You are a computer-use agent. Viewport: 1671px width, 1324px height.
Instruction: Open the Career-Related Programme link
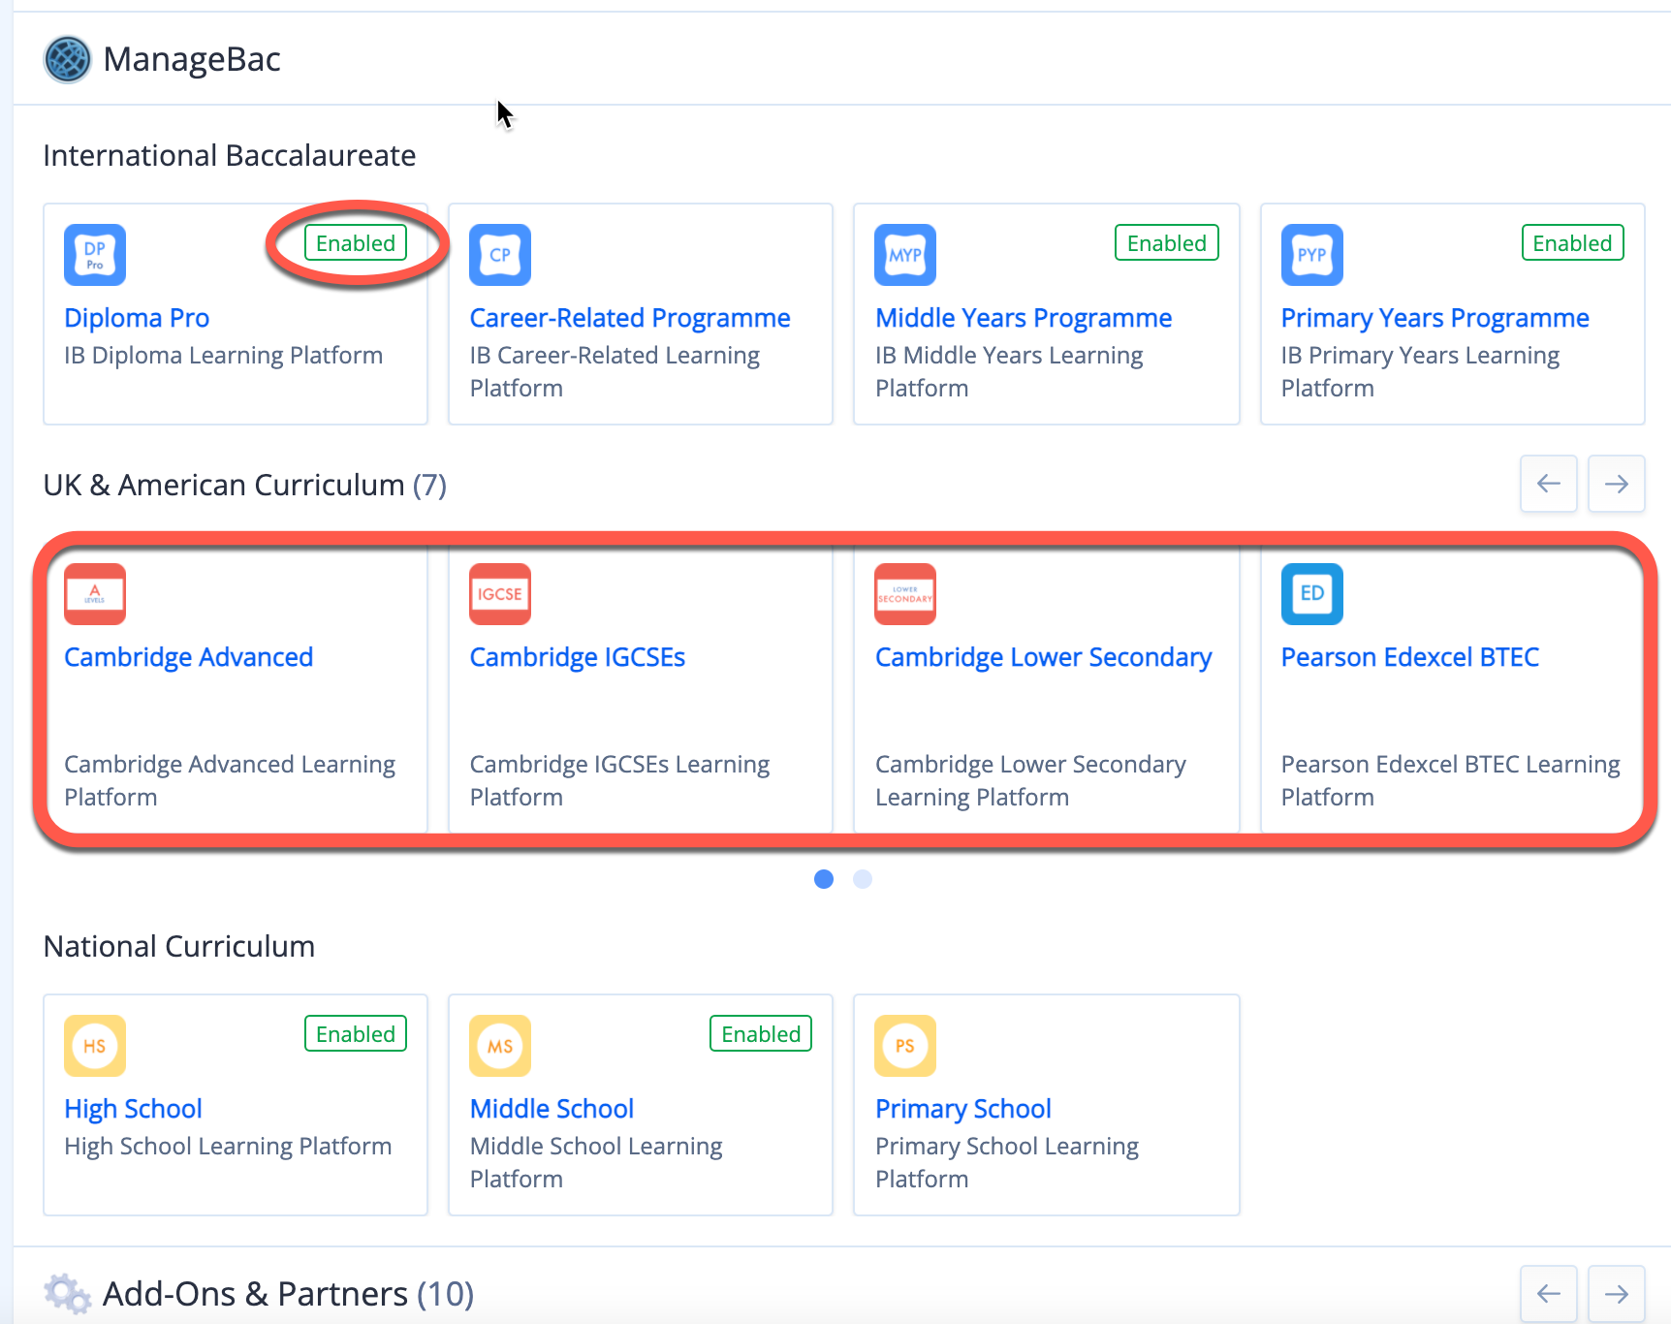[x=630, y=318]
